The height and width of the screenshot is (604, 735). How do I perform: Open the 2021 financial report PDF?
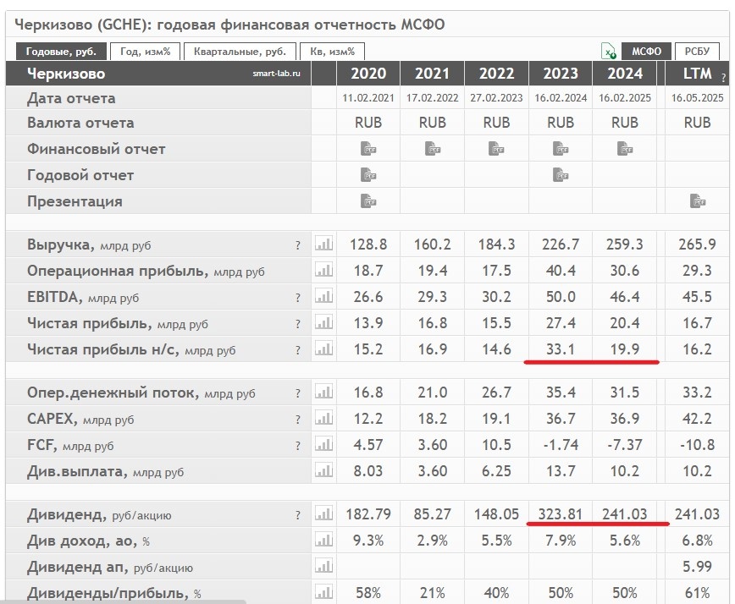[x=433, y=148]
